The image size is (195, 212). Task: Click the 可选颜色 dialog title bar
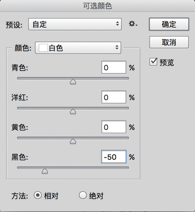click(97, 6)
